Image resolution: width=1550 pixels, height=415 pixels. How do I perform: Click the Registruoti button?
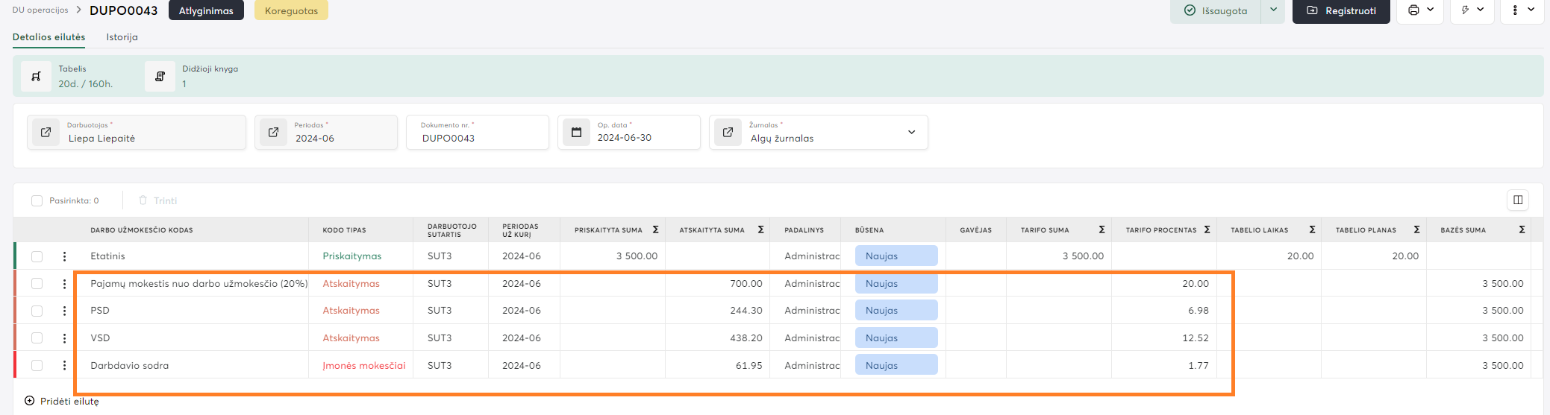pyautogui.click(x=1341, y=11)
